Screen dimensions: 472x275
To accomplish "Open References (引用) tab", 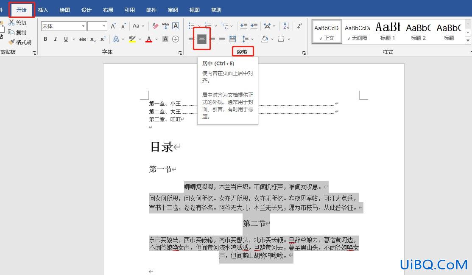I will pos(130,10).
